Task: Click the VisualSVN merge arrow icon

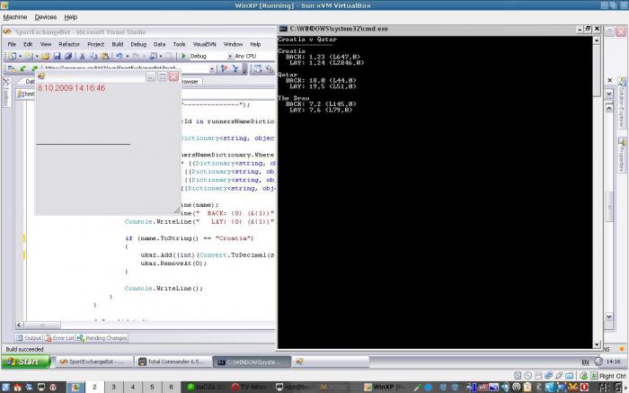Action: click(235, 69)
